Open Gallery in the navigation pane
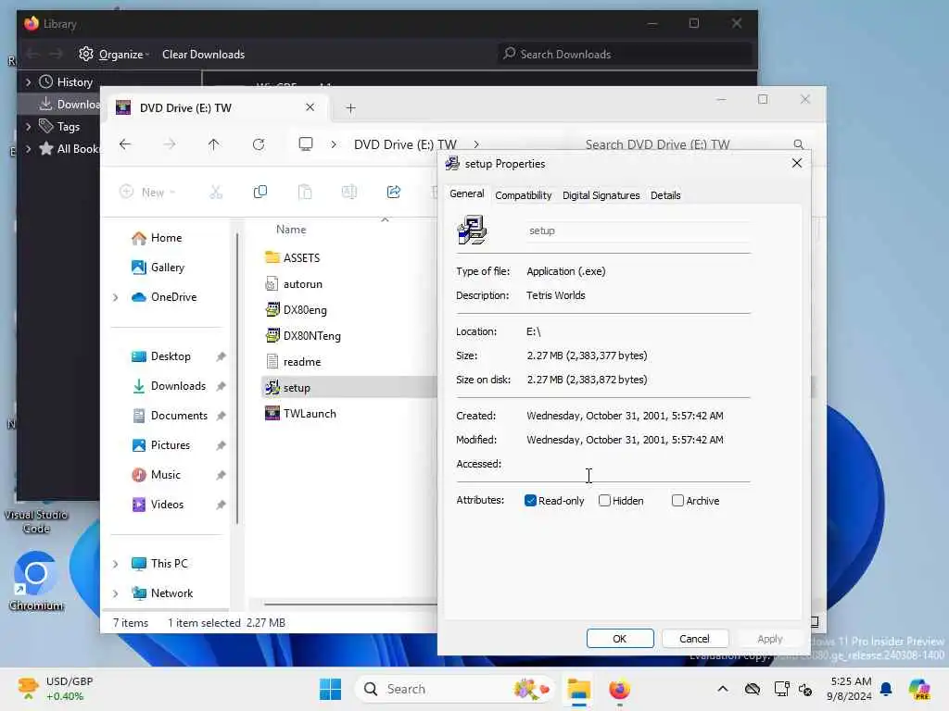The image size is (949, 711). pos(167,268)
